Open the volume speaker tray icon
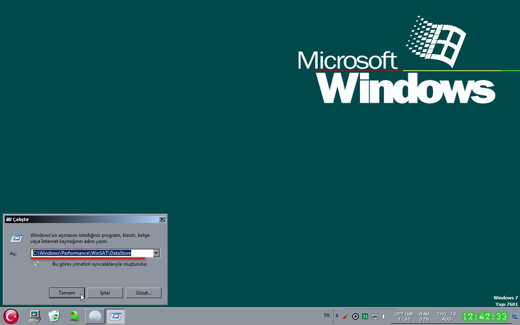The image size is (520, 325). pyautogui.click(x=385, y=316)
